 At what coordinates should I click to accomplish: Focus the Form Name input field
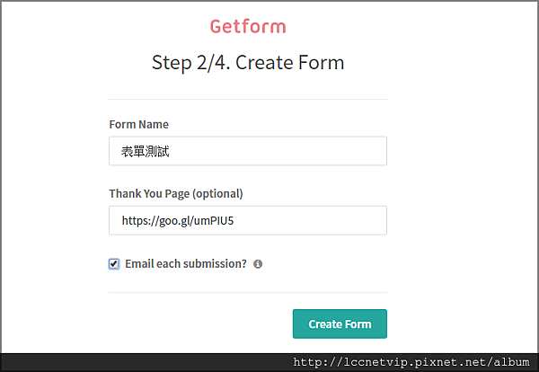click(248, 151)
